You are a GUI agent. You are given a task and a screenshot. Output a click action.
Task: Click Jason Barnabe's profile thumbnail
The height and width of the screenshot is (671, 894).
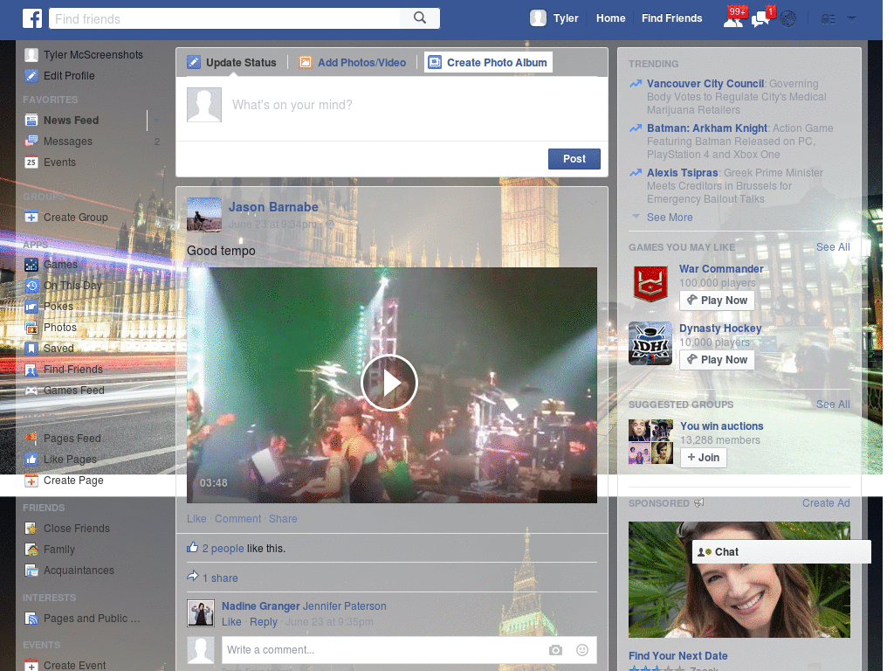click(x=204, y=215)
